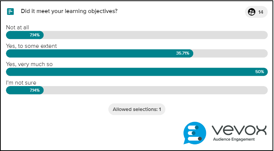Viewport: 274px width, 151px height.
Task: Click the vevox wordmark text
Action: 239,130
